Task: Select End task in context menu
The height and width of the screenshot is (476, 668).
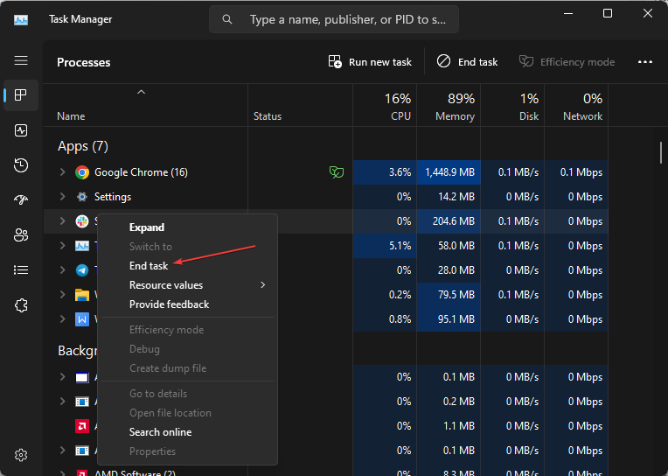Action: click(149, 266)
